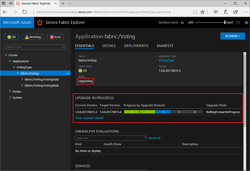This screenshot has height=171, width=250.
Task: Expand the Nodes tree node
Action: (x=10, y=91)
